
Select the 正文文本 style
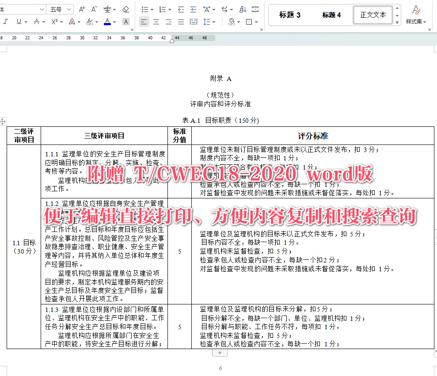pyautogui.click(x=372, y=15)
